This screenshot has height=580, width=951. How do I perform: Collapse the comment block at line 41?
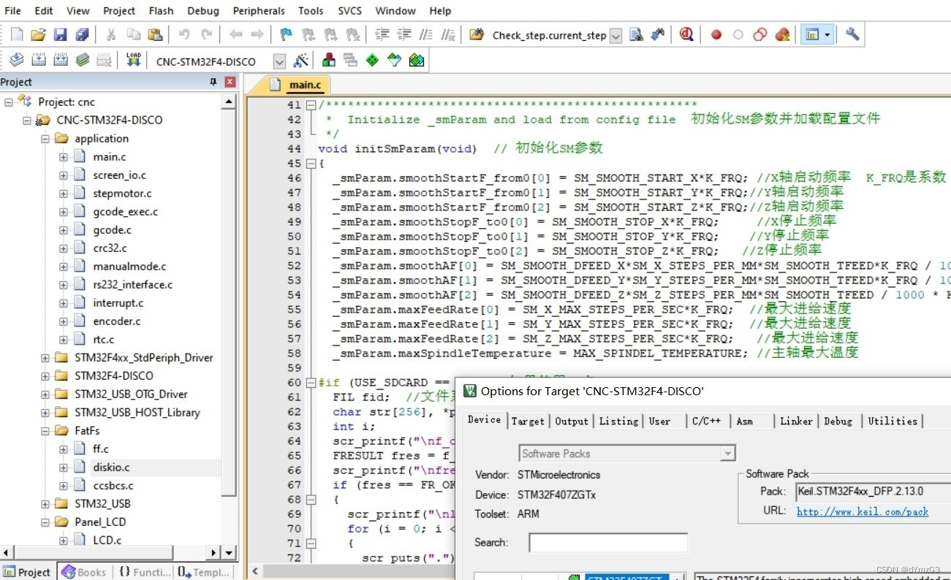point(312,105)
